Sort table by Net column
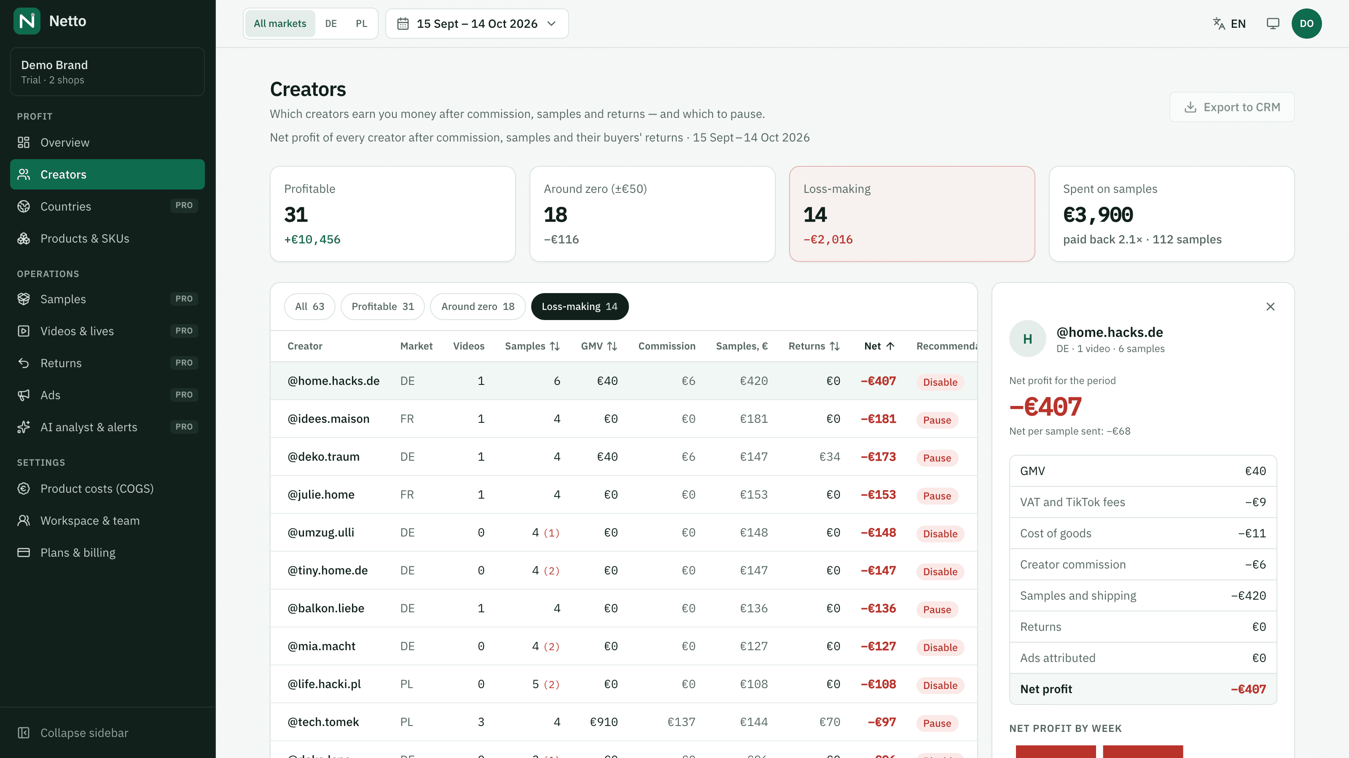The width and height of the screenshot is (1349, 758). coord(880,346)
